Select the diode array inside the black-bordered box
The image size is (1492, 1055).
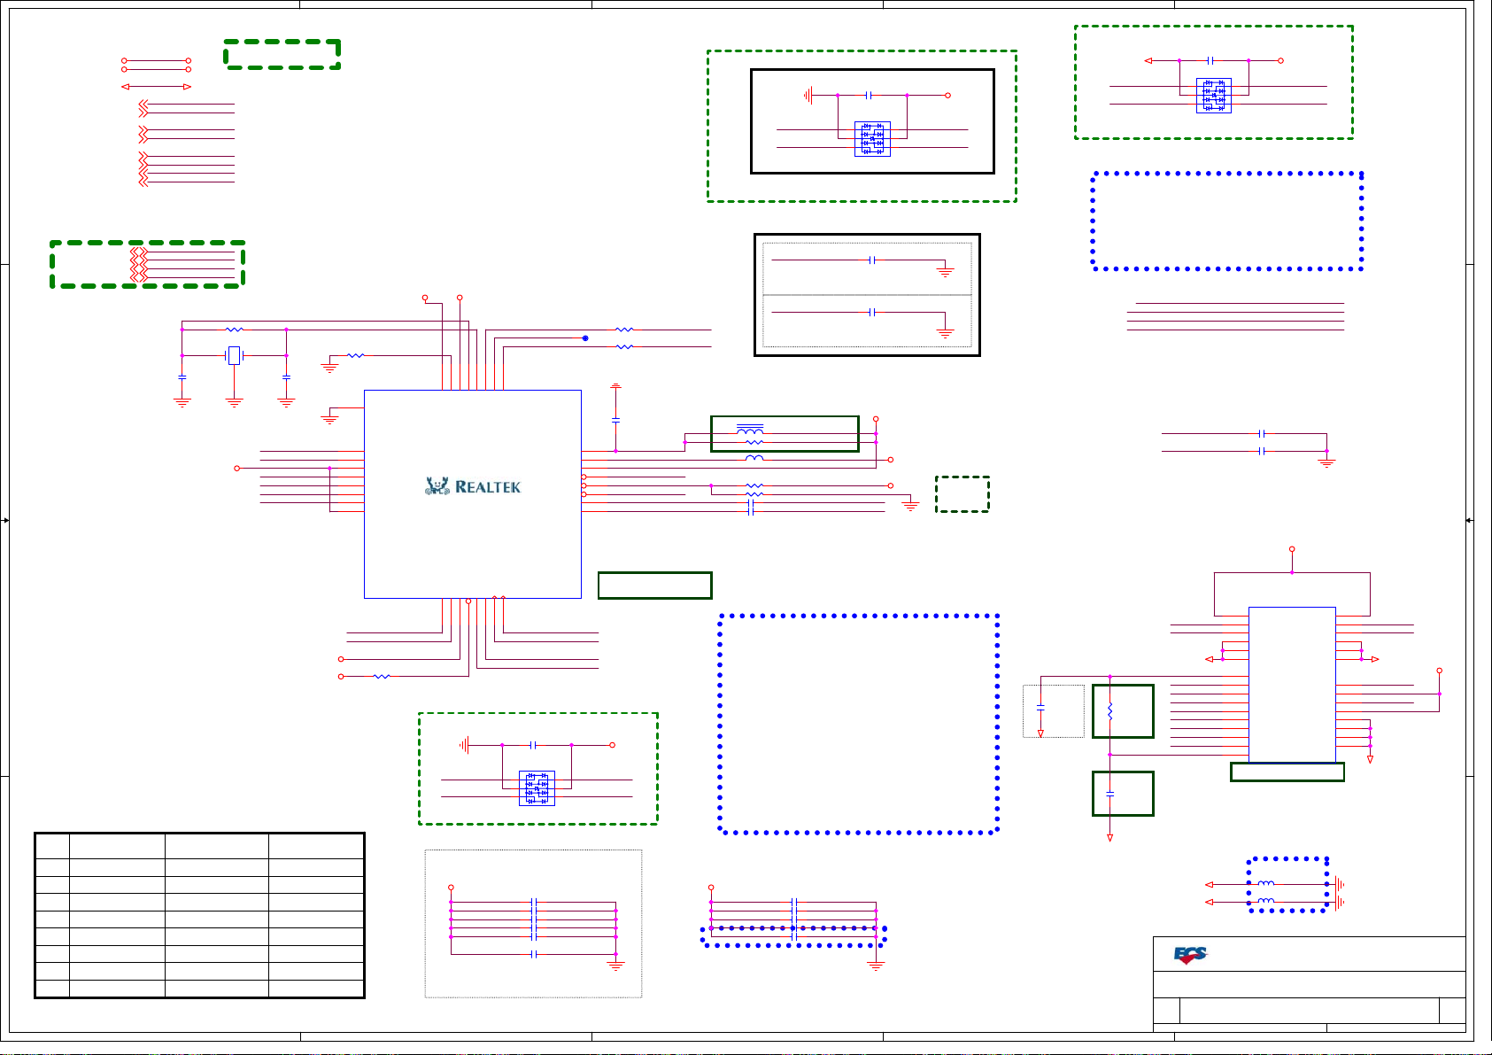pyautogui.click(x=872, y=139)
